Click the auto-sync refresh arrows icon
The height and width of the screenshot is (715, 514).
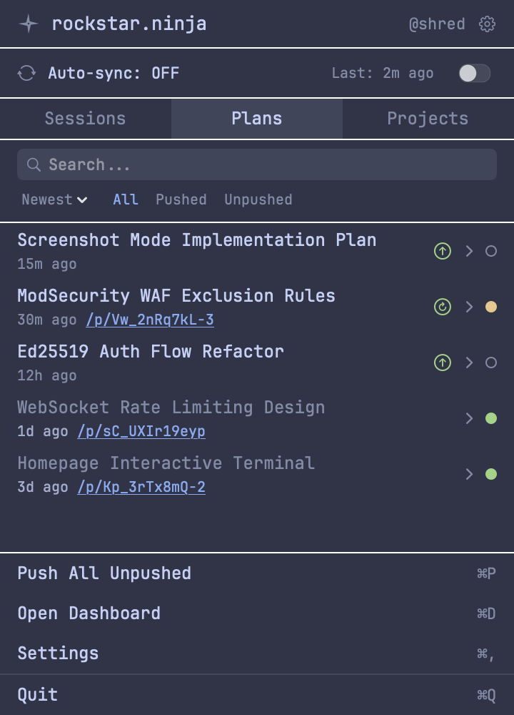point(26,72)
